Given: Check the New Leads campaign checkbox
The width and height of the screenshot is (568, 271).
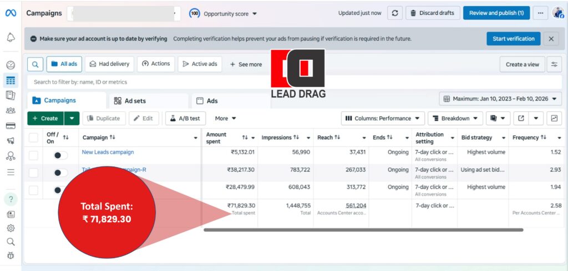Looking at the screenshot, I should [34, 155].
